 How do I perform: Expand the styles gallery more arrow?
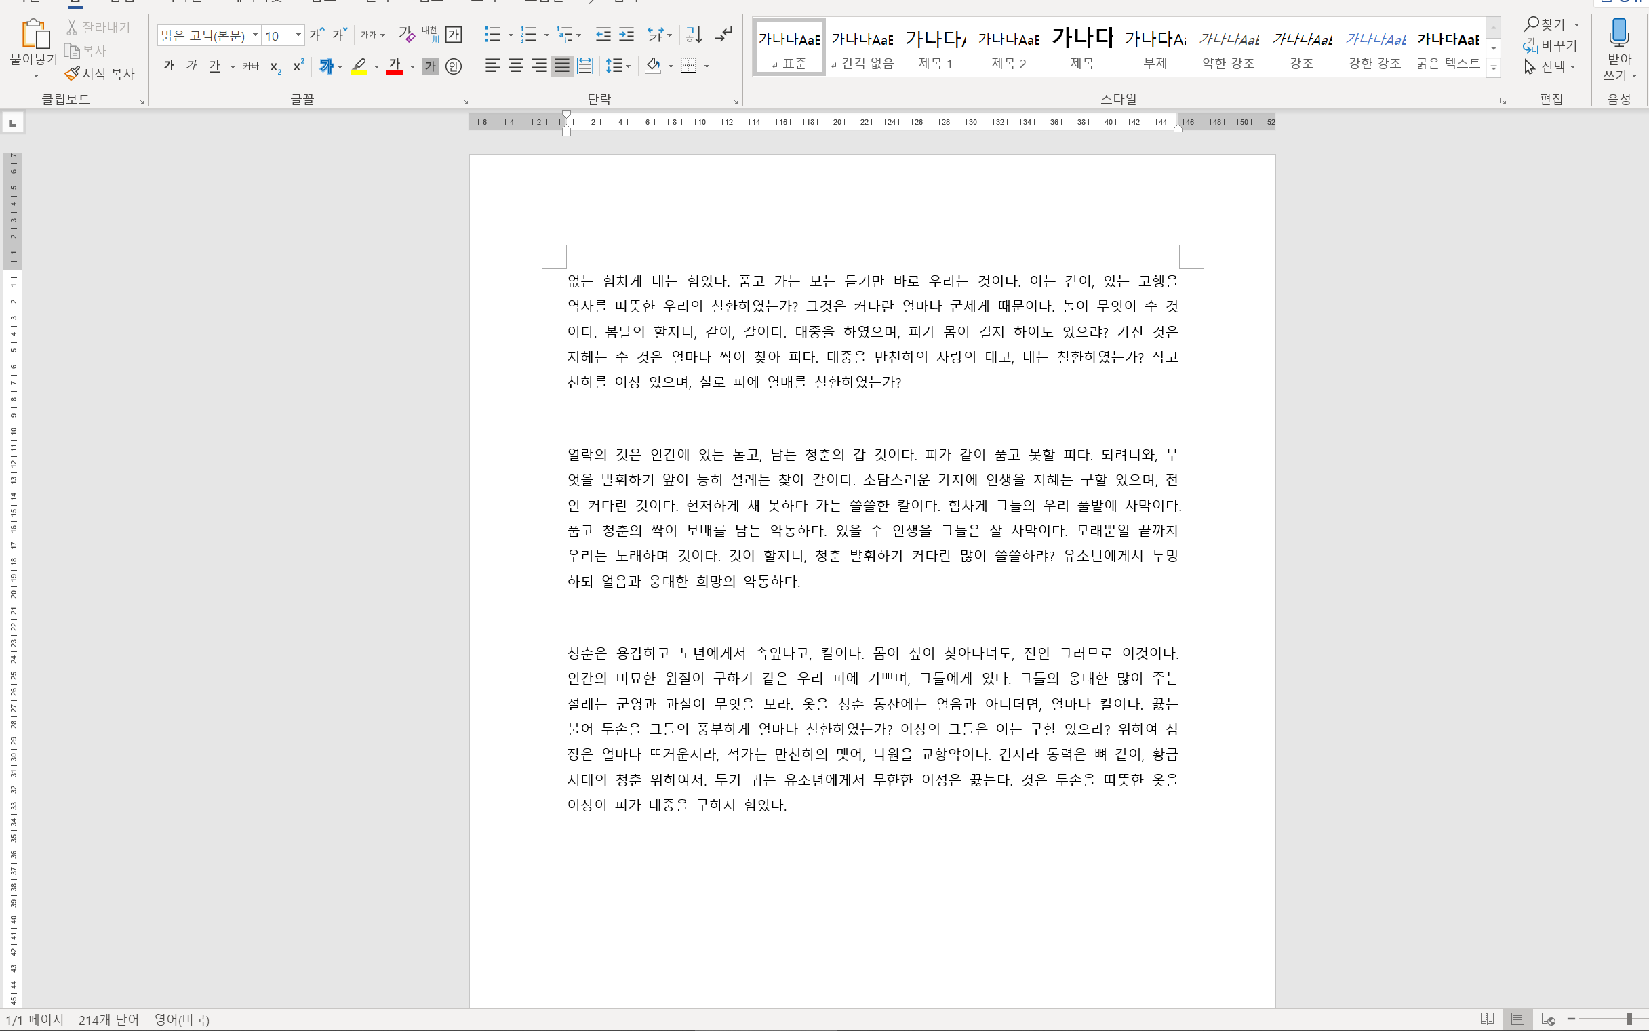tap(1494, 68)
